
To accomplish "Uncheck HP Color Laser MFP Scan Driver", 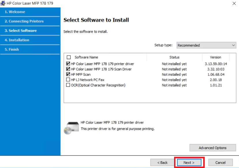I will pyautogui.click(x=68, y=69).
